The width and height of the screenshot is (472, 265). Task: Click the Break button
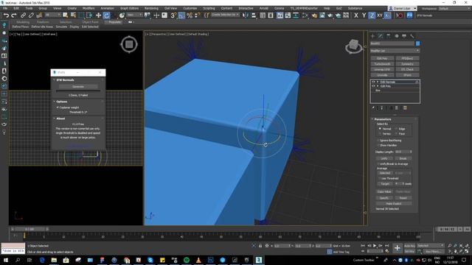pyautogui.click(x=403, y=158)
